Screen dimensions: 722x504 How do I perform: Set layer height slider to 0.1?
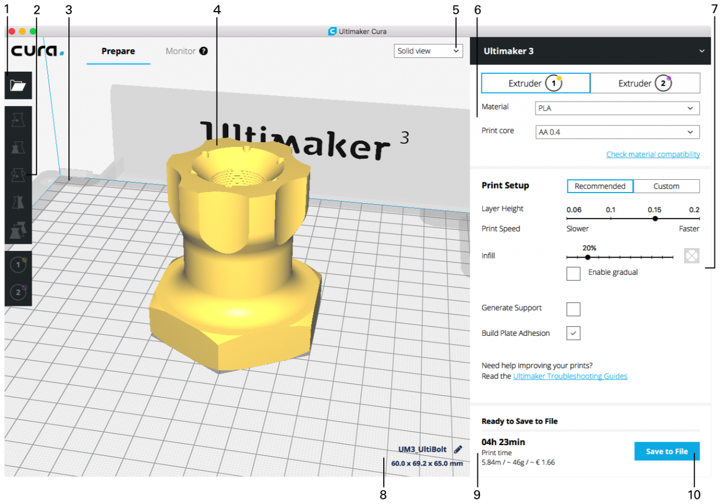[x=610, y=219]
